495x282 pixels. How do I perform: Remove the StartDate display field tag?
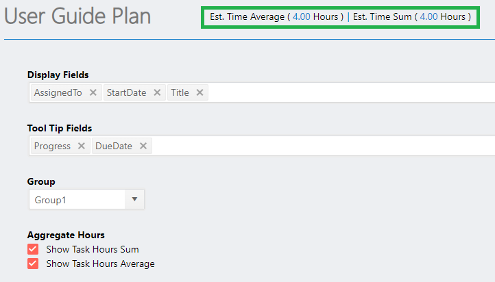click(157, 92)
